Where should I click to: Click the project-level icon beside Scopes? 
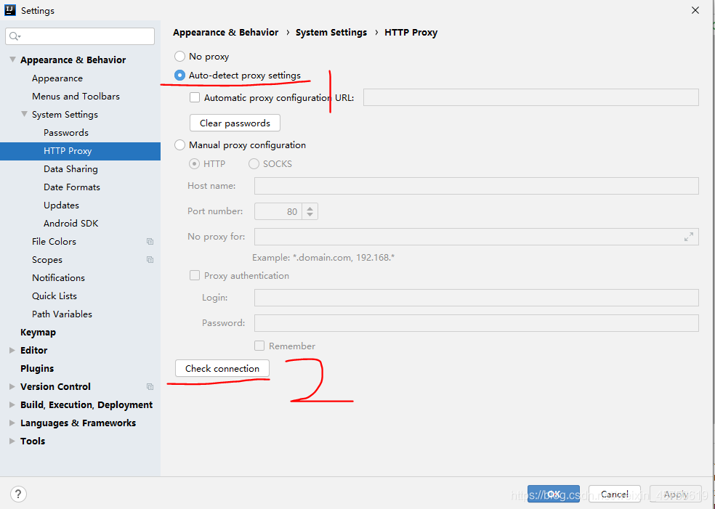point(150,259)
